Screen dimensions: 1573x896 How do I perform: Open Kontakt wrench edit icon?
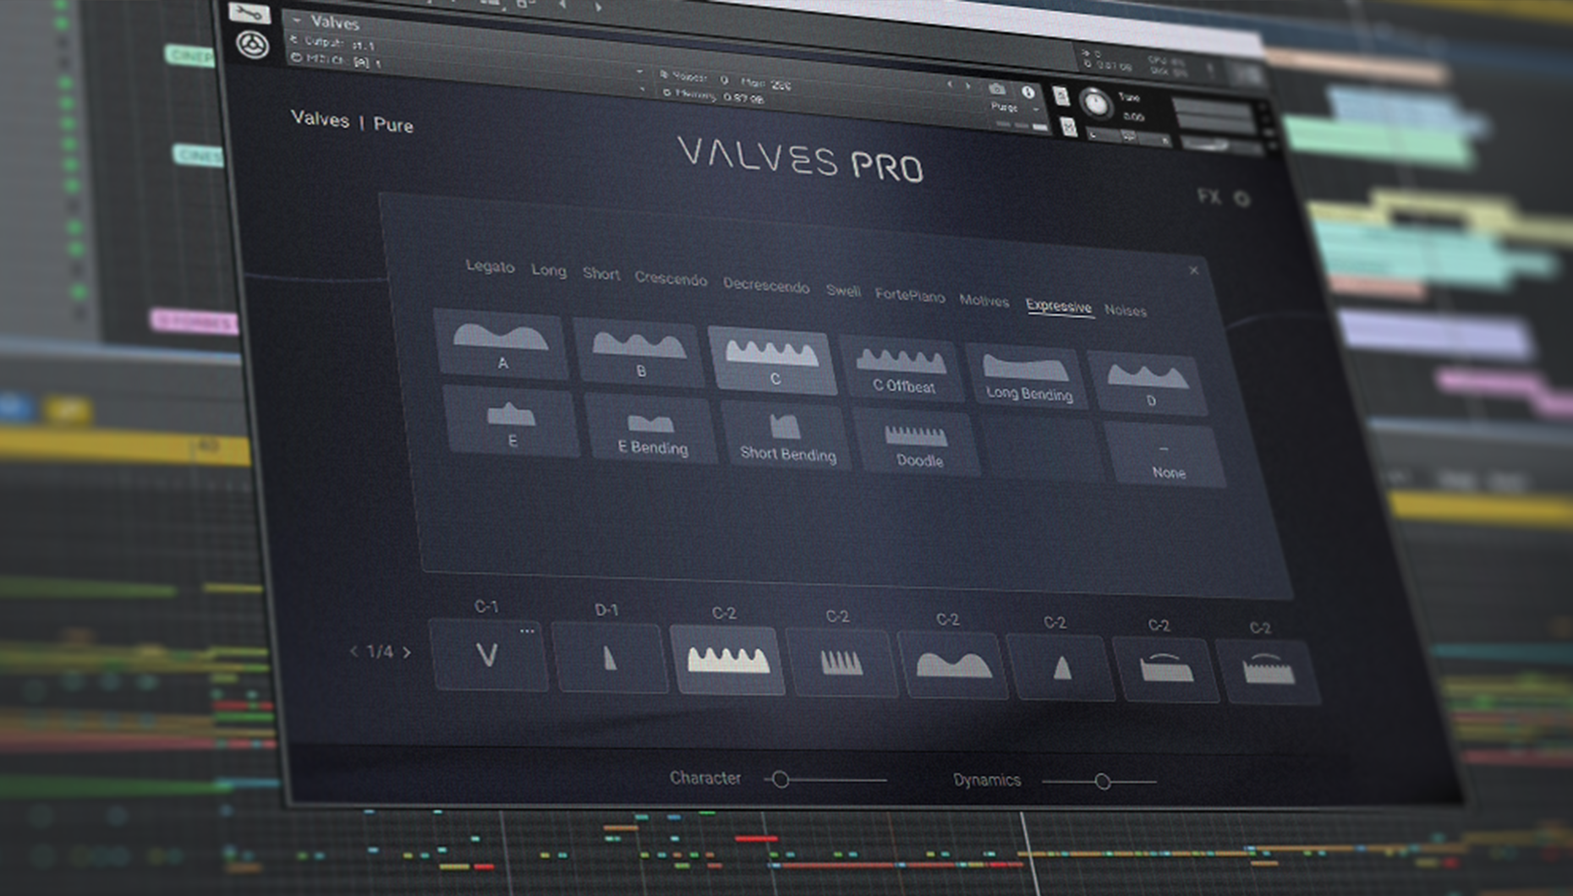pos(249,13)
